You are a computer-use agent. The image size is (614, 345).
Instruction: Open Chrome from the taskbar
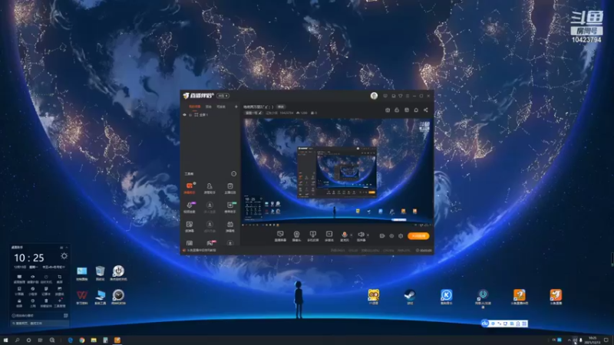point(82,340)
